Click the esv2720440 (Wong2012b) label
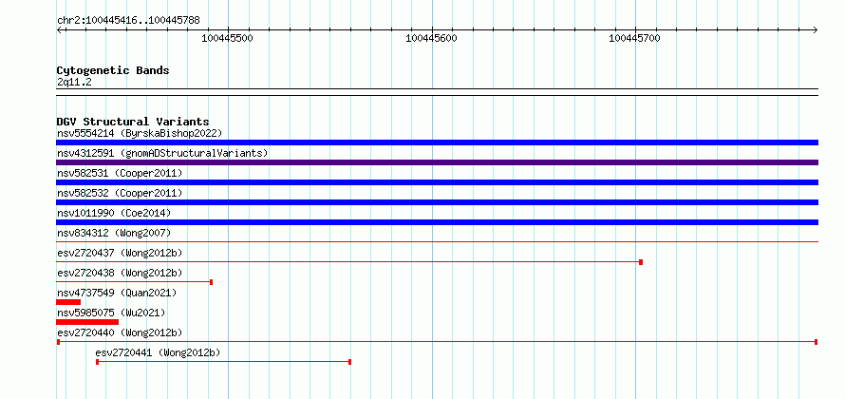Image resolution: width=845 pixels, height=399 pixels. (120, 332)
